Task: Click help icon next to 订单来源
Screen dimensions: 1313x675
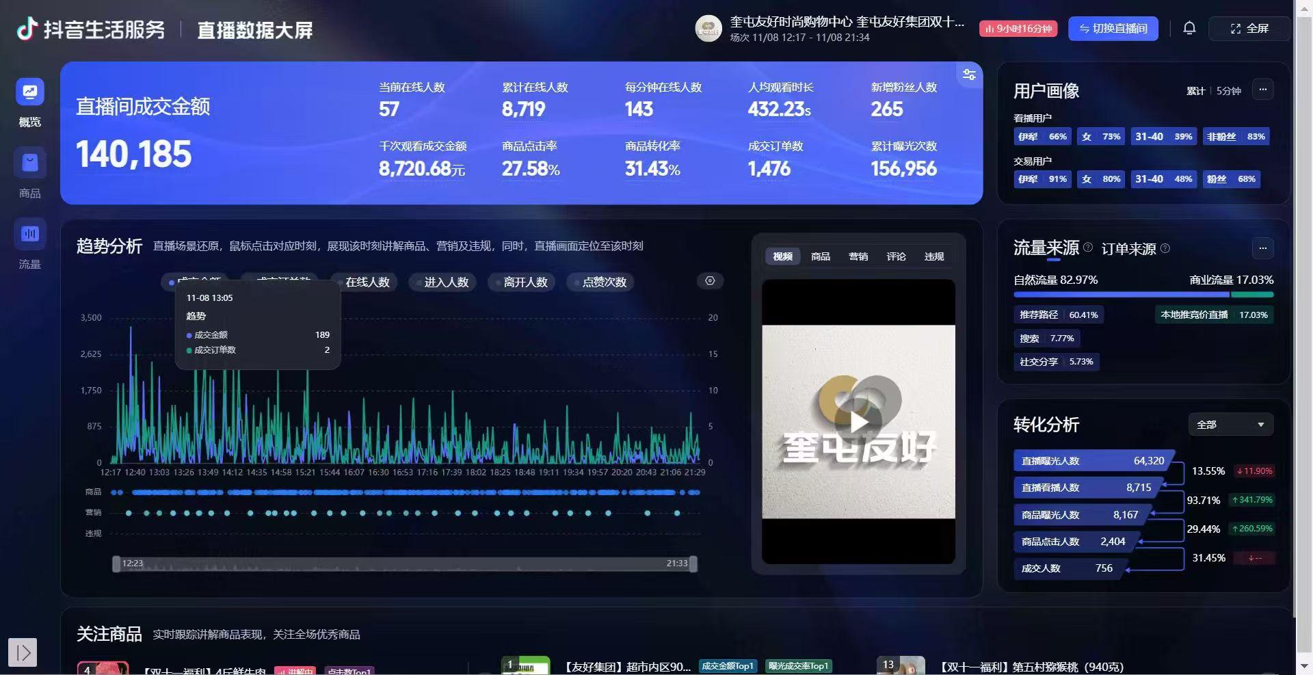Action: 1165,248
